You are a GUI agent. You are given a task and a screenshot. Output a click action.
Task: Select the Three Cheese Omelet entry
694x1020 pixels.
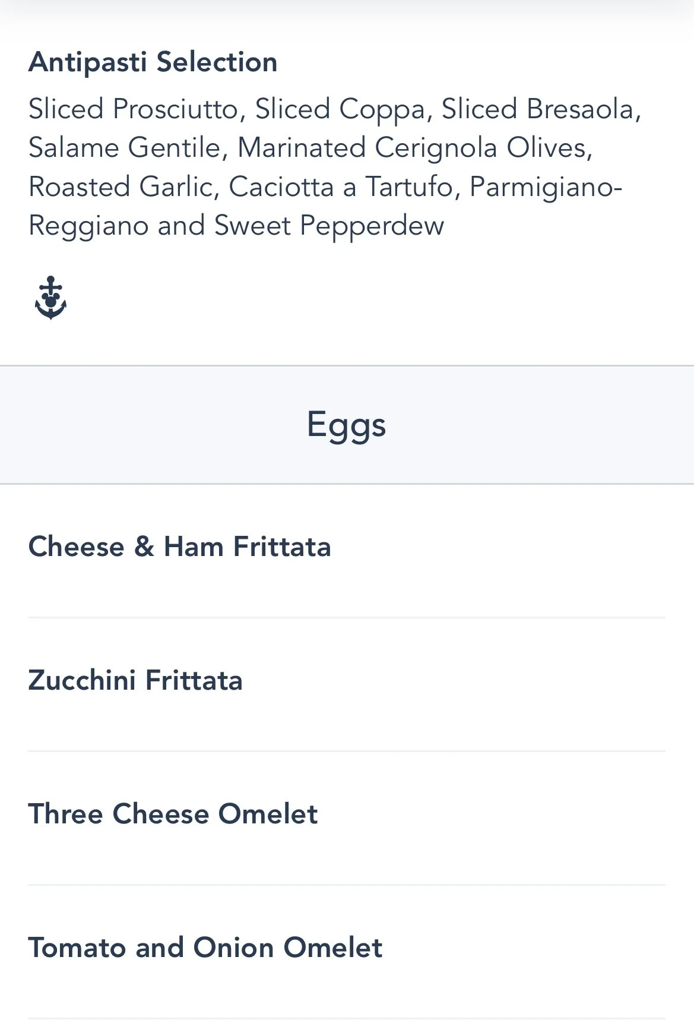(x=173, y=814)
